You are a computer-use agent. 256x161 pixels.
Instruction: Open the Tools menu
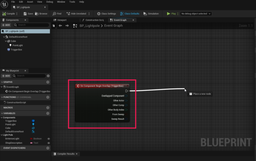[72, 2]
